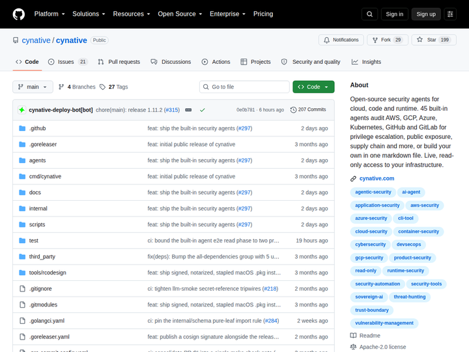This screenshot has width=469, height=352.
Task: Click the link icon beside cynative.com
Action: (353, 179)
